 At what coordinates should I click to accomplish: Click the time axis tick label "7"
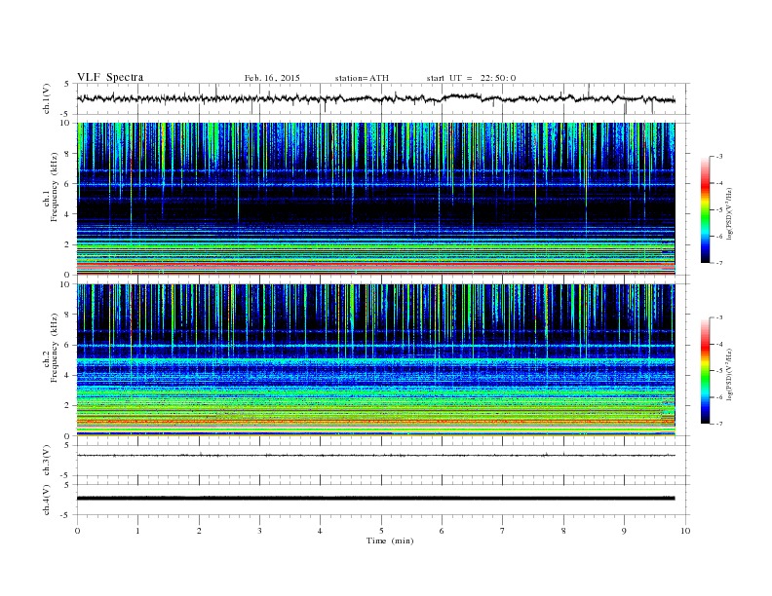[x=503, y=531]
